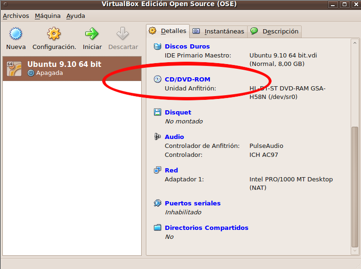Click the Audio speaker icon

(158, 137)
